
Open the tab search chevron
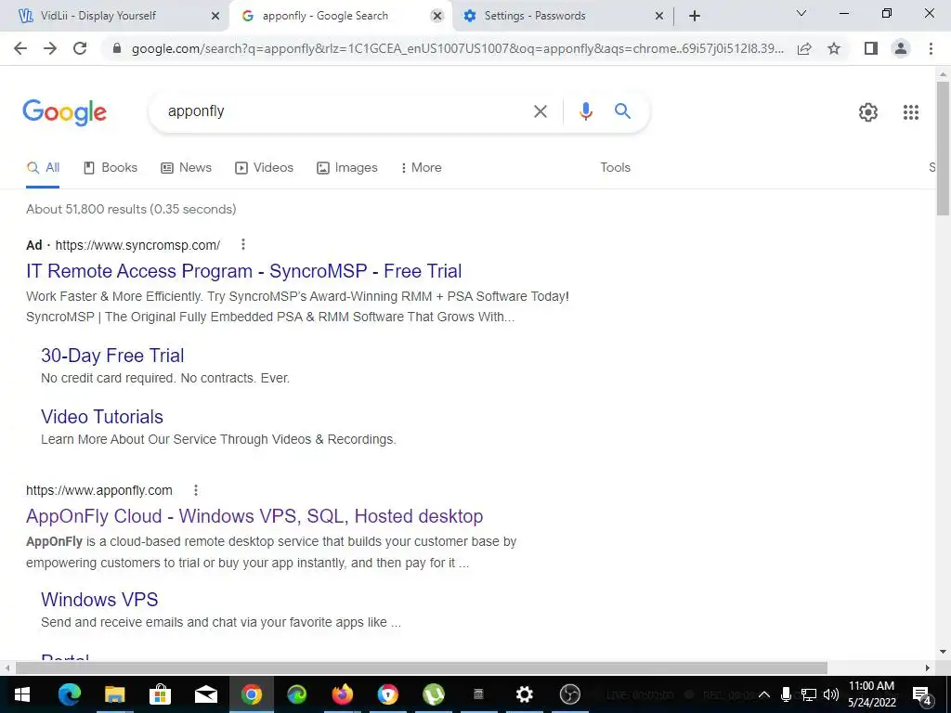coord(801,13)
